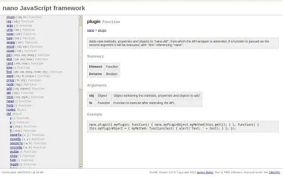283x177 pixels.
Task: Click the plugin description paragraph
Action: (183, 43)
